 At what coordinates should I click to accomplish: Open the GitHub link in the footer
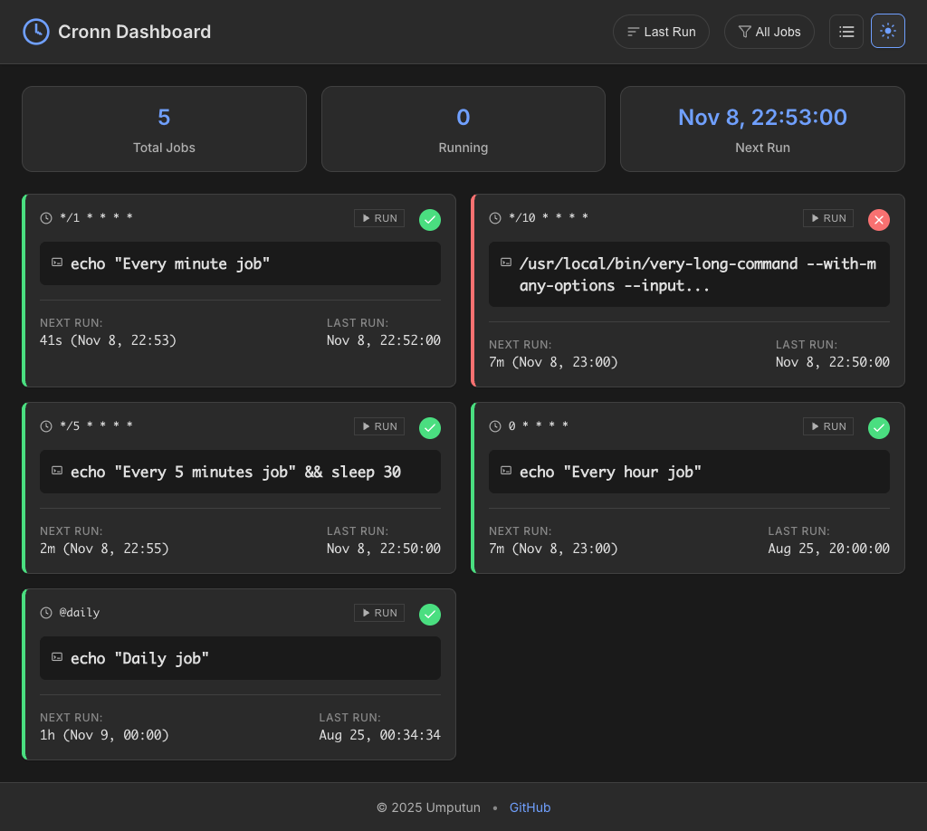click(530, 807)
